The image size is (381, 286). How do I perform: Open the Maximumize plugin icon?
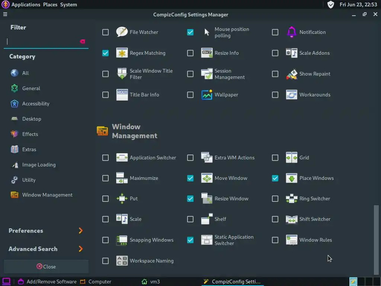(x=122, y=178)
